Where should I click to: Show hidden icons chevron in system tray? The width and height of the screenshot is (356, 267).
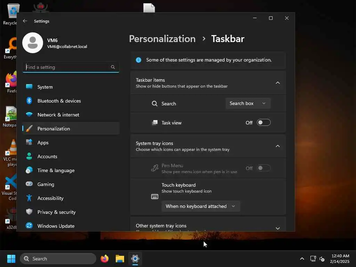pos(302,259)
